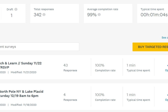Focus the recent surveys search field
This screenshot has width=168, height=112.
pos(38,47)
